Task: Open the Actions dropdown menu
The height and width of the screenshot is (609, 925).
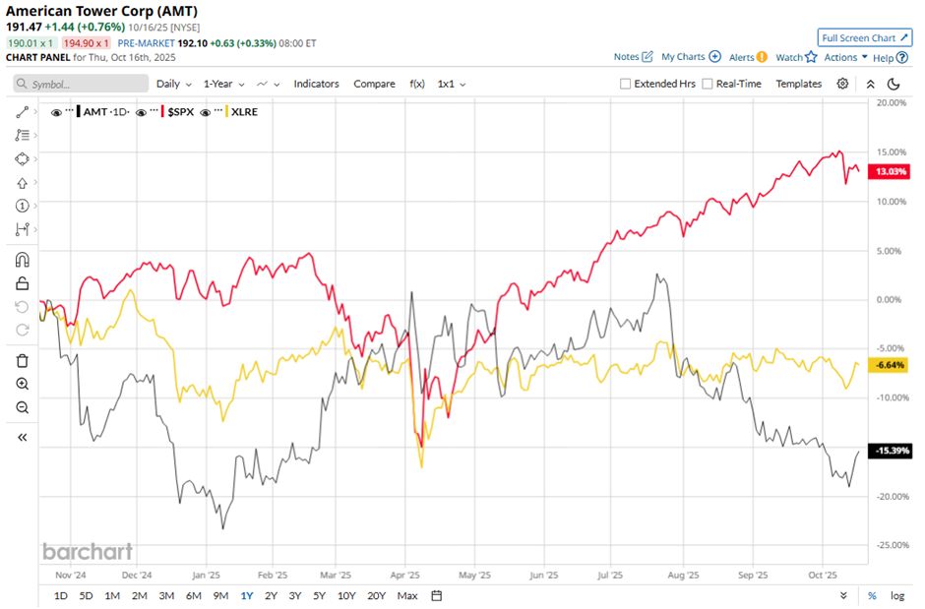Action: [x=845, y=57]
